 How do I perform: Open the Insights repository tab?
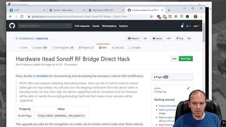coord(135,48)
